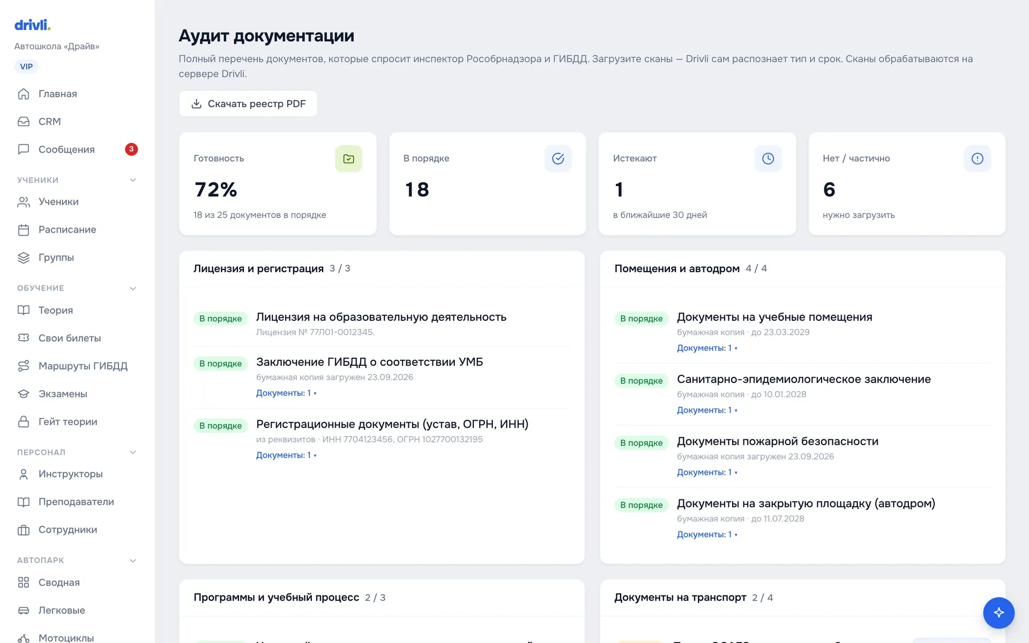Click the alert icon on Нет / частично card

(978, 159)
